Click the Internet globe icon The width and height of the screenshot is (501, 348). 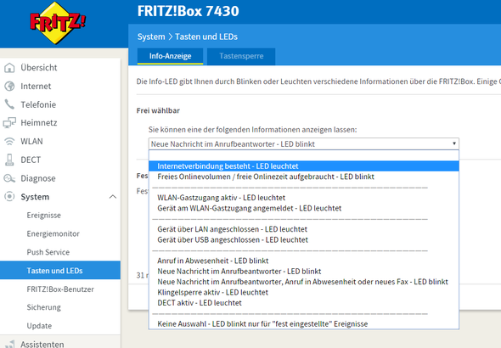[x=9, y=87]
